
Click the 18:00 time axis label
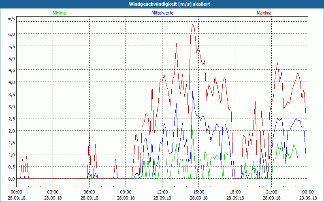tap(235, 192)
